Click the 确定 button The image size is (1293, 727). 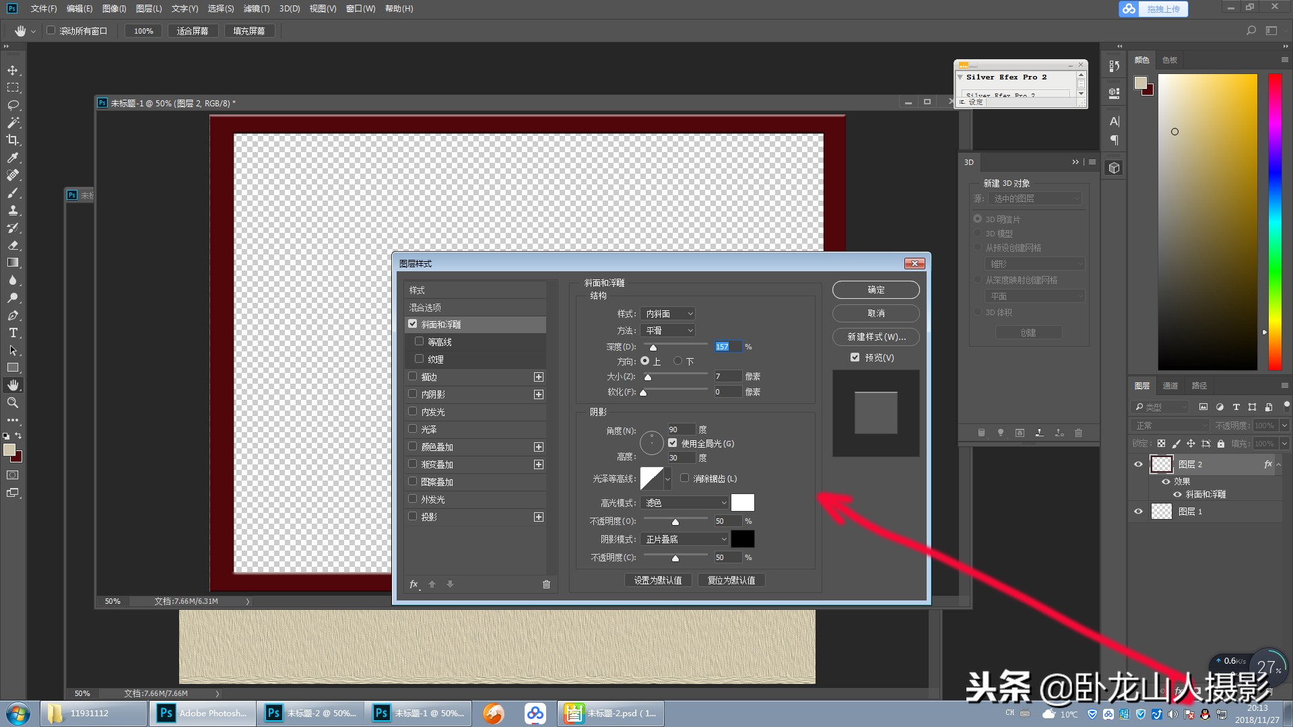[875, 289]
